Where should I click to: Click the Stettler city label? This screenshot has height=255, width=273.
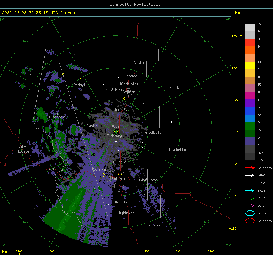[x=177, y=88]
